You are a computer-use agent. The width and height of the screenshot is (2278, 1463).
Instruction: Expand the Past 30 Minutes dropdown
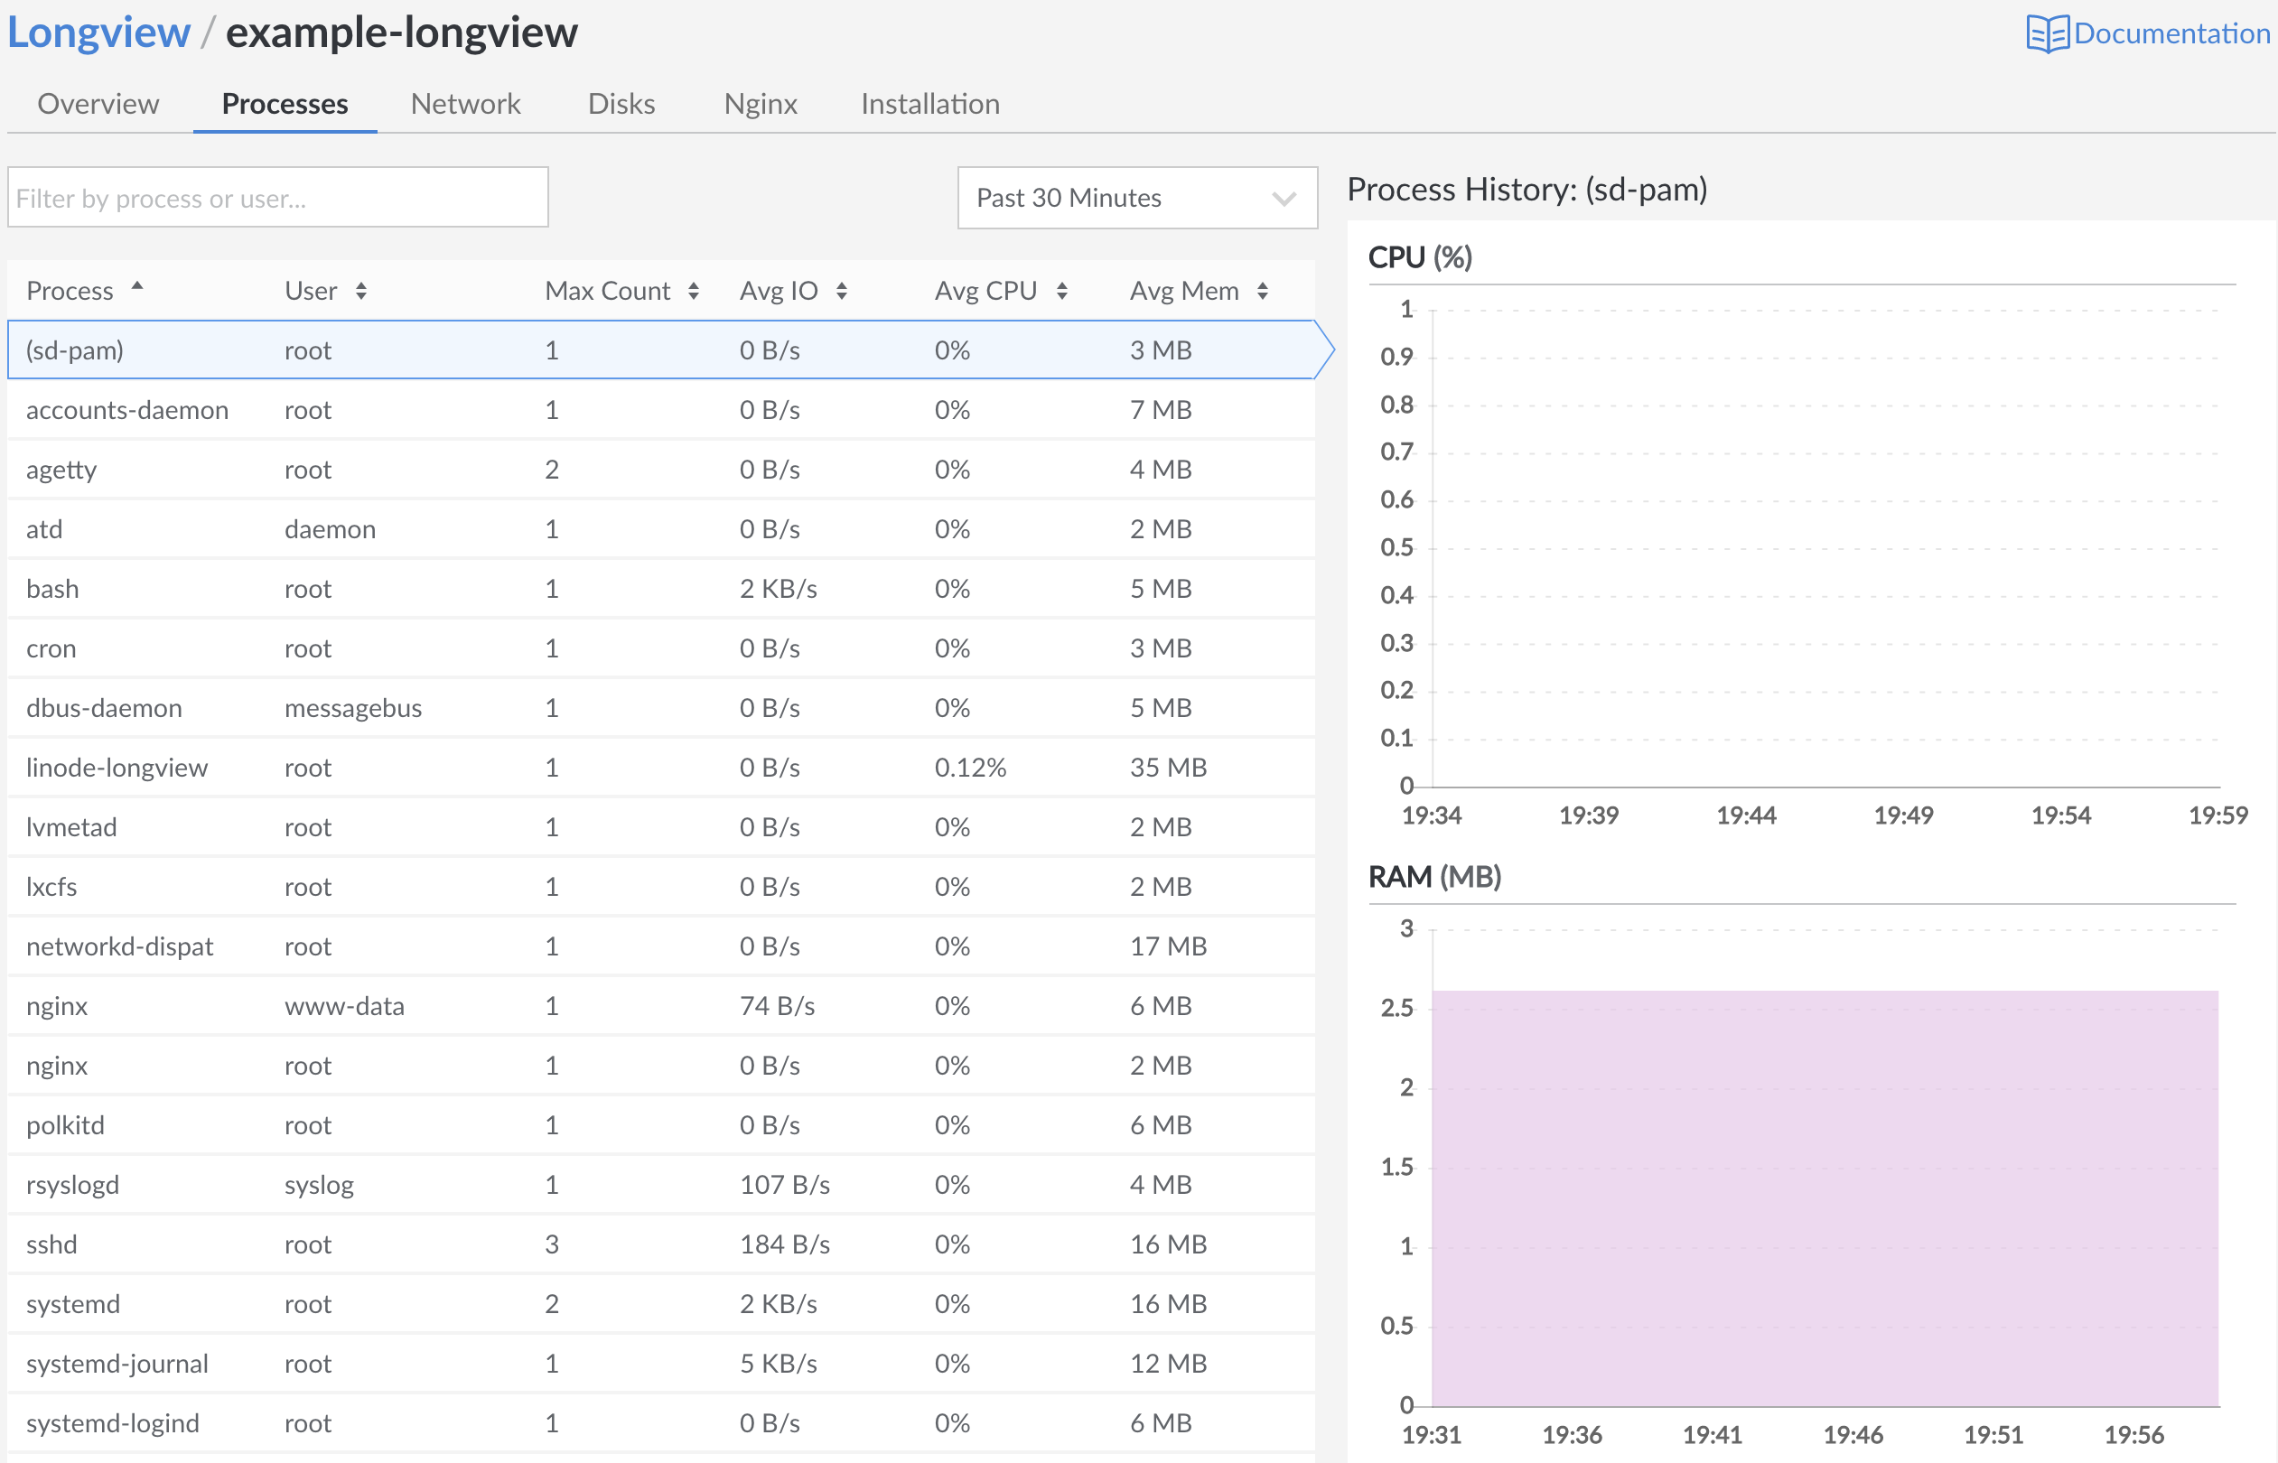[x=1134, y=198]
